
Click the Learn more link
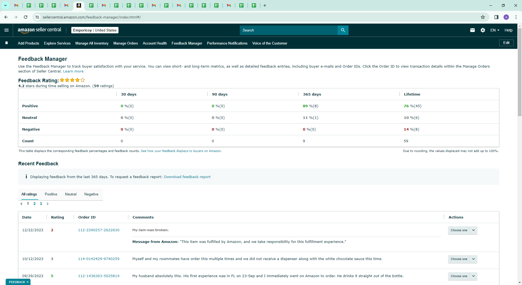(73, 71)
